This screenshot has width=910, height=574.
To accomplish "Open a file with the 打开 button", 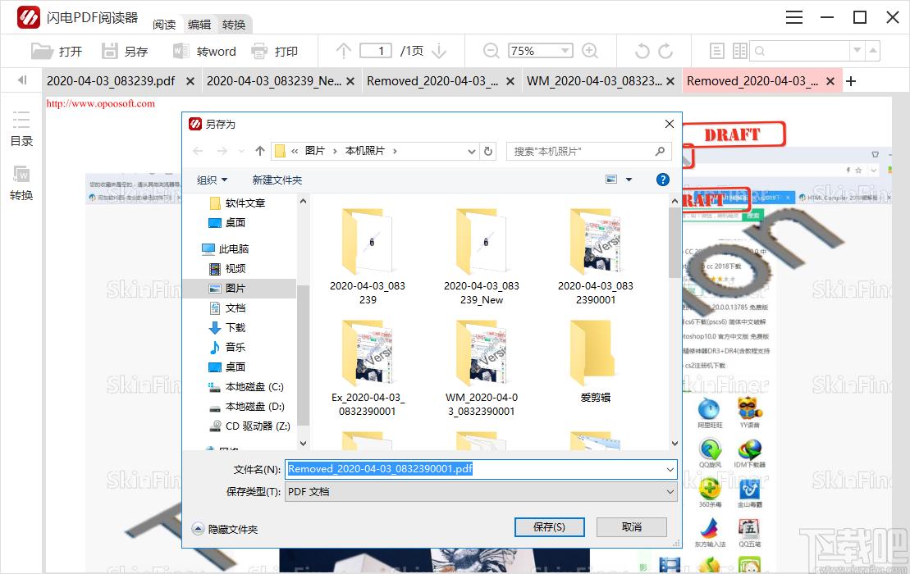I will 57,51.
